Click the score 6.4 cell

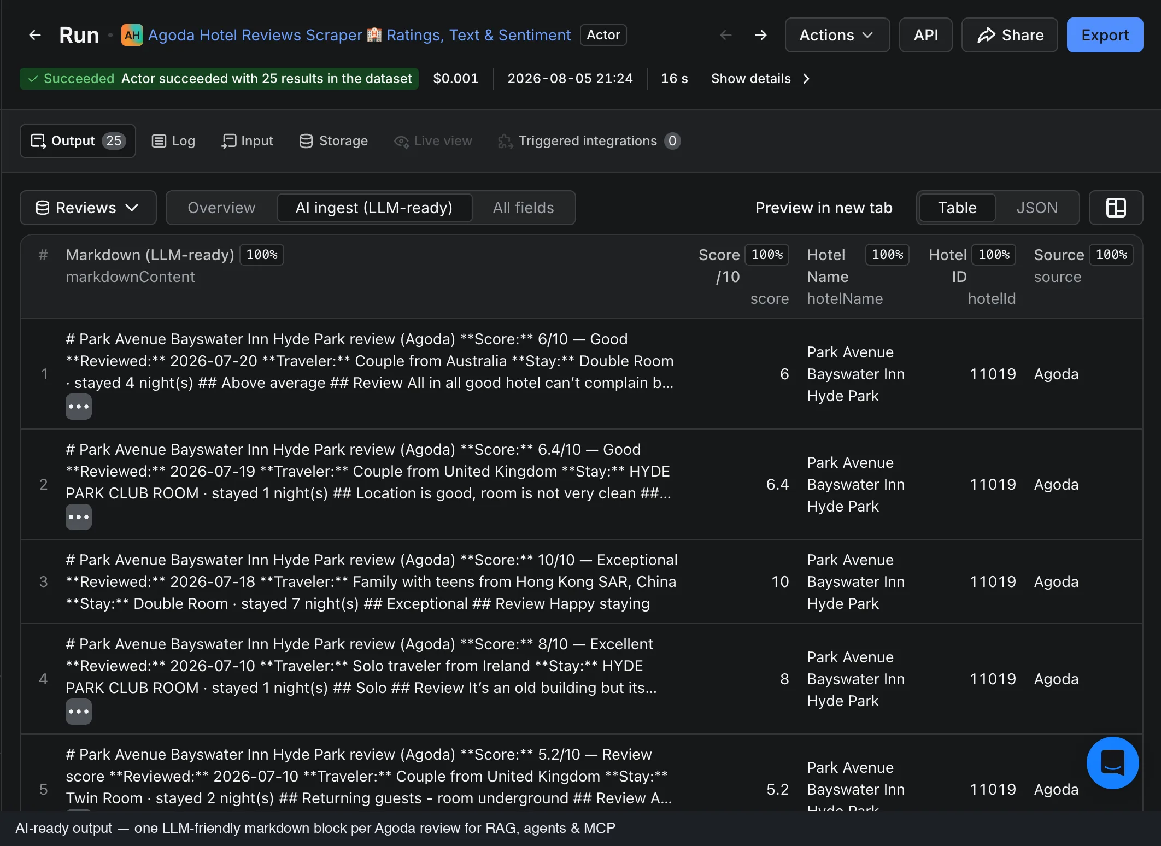coord(777,484)
